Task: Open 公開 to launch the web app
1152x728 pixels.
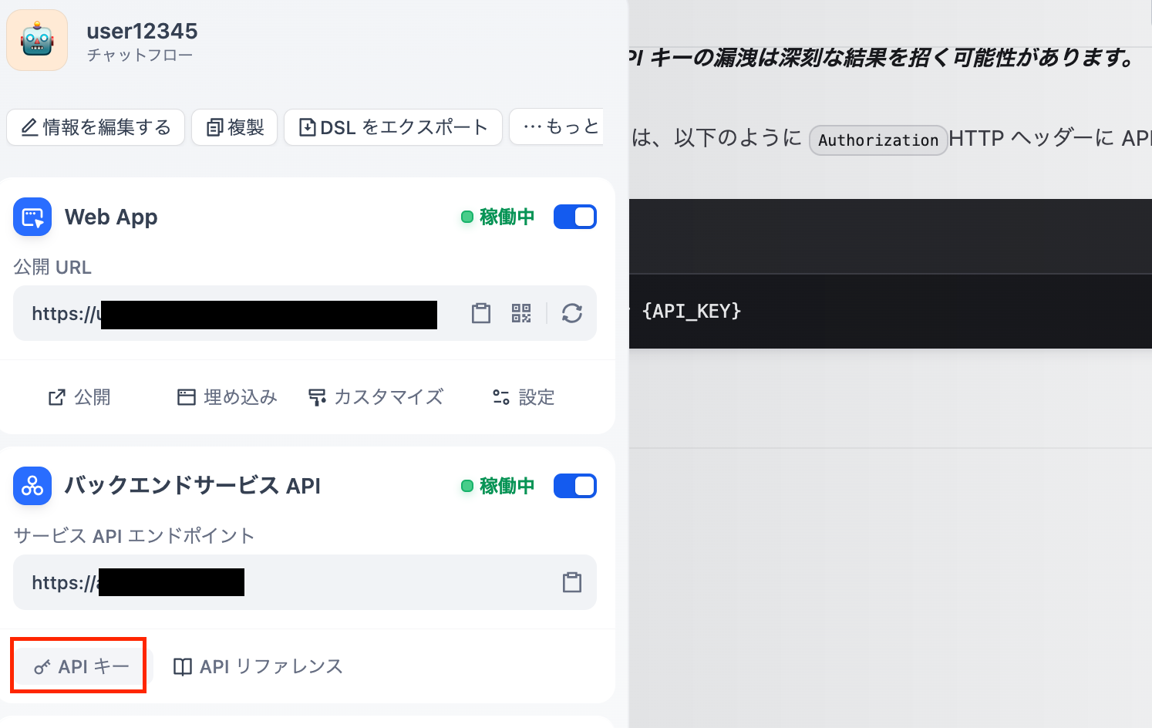Action: coord(79,397)
